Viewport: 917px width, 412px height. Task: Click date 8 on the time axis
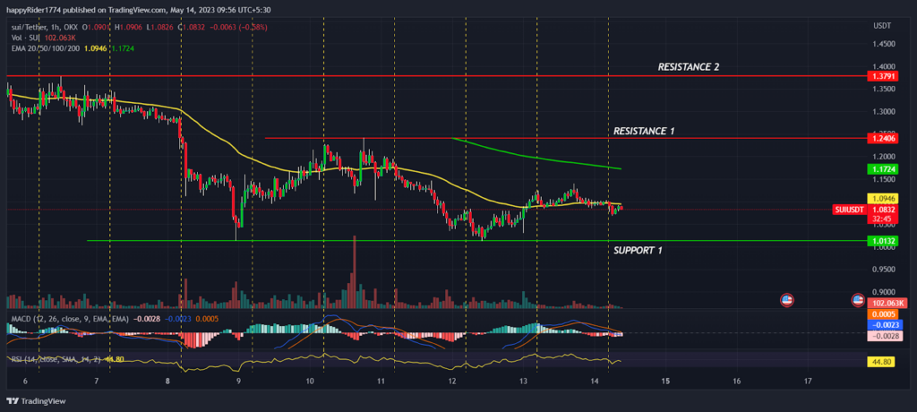coord(167,381)
